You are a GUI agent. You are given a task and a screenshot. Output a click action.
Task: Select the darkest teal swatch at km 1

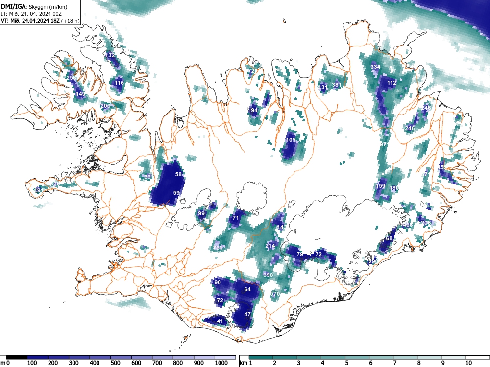261,357
